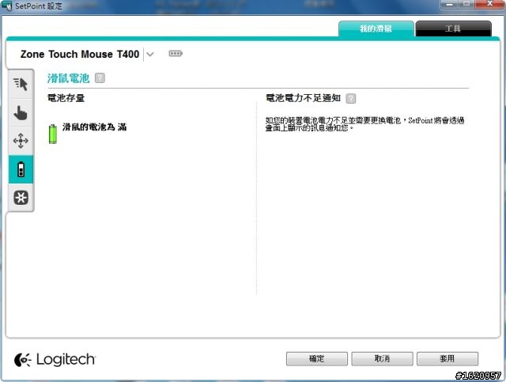Click the 電池電力不足通知 heading text

tap(304, 98)
